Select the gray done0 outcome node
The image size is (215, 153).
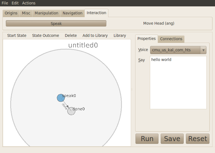tap(71, 111)
